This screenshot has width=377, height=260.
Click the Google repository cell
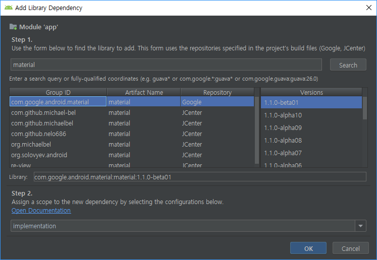218,102
